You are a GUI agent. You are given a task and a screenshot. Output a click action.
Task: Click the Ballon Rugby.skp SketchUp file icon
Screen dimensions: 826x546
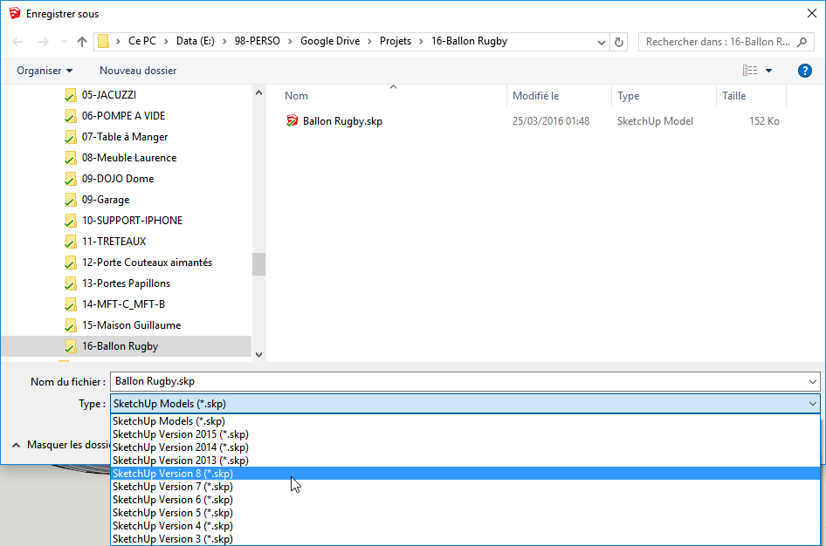(x=292, y=121)
